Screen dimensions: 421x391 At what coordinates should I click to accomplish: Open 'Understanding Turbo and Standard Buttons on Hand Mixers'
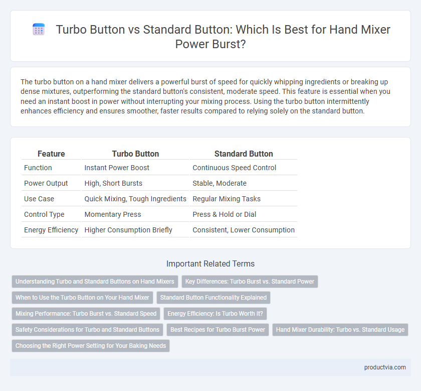pos(95,281)
